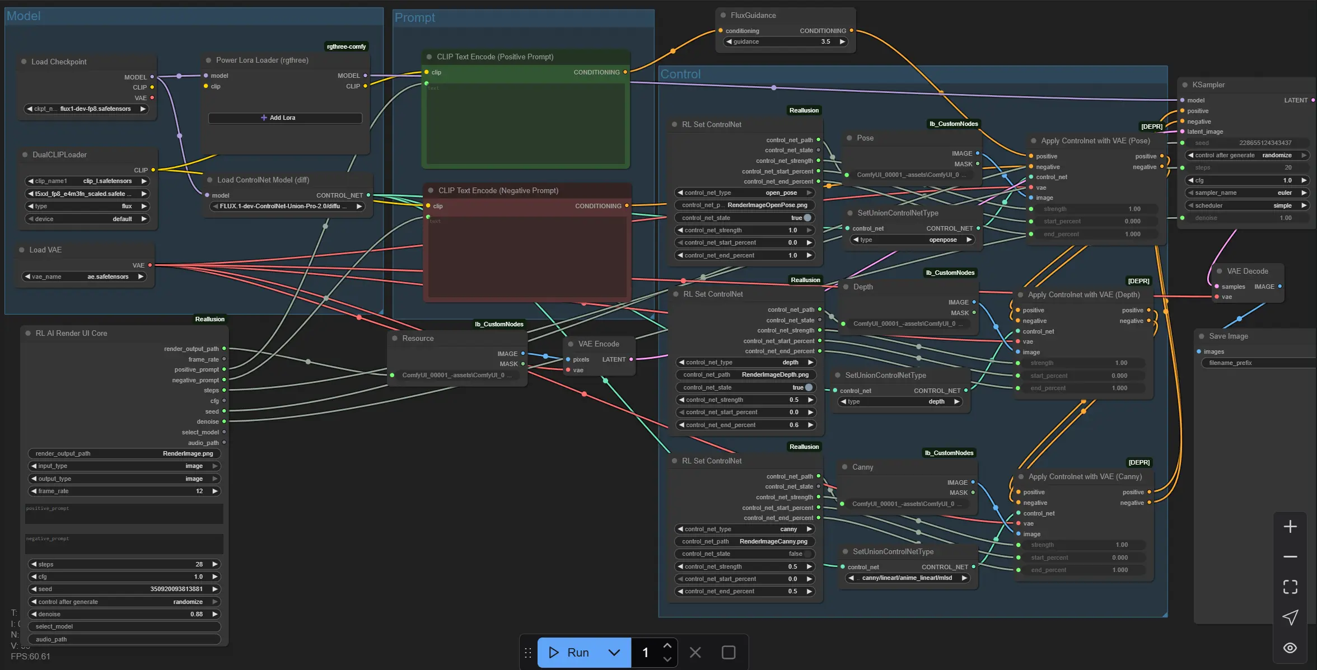Viewport: 1317px width, 670px height.
Task: Collapse the VAE Decode node via its title dot
Action: coord(1220,271)
